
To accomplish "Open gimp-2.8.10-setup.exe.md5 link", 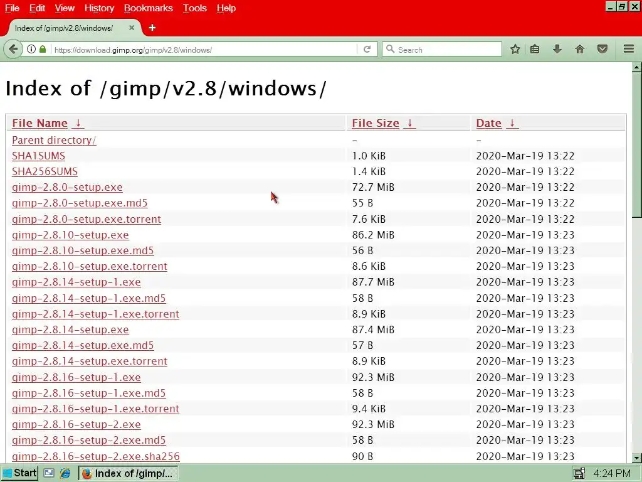I will coord(83,250).
